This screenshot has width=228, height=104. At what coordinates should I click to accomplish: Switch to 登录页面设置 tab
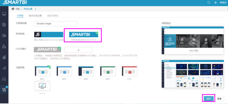click(x=35, y=16)
